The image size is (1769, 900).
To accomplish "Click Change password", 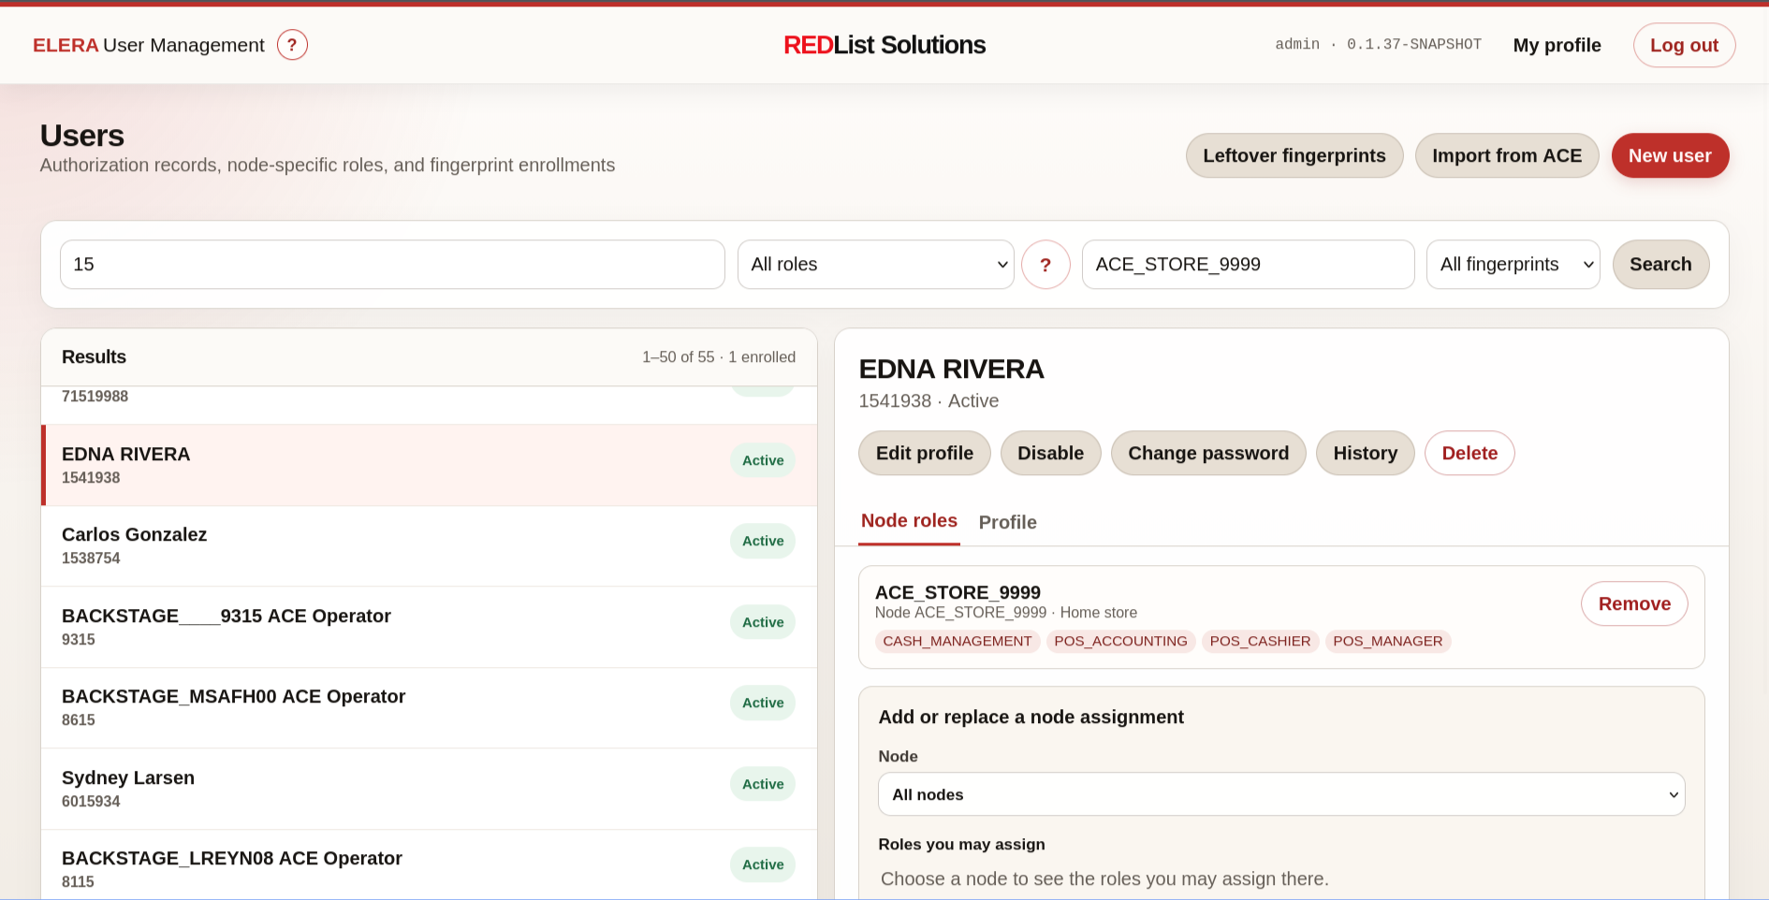I will (x=1207, y=453).
